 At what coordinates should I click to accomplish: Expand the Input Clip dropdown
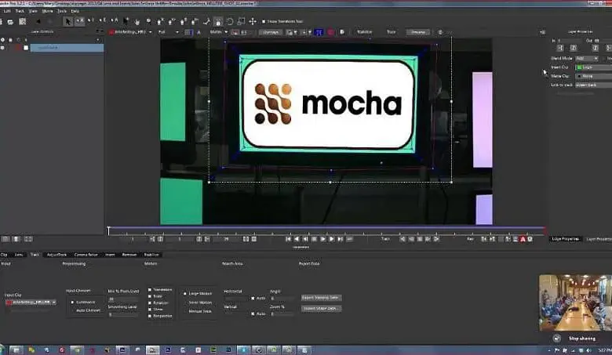pyautogui.click(x=31, y=302)
